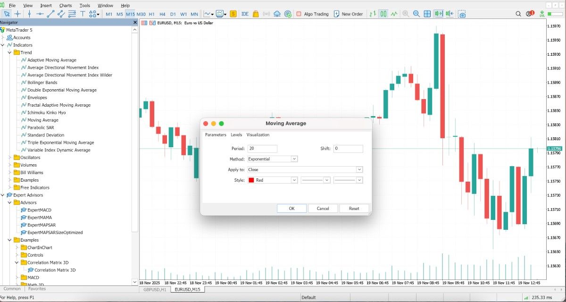Open the Charts menu

(x=66, y=6)
